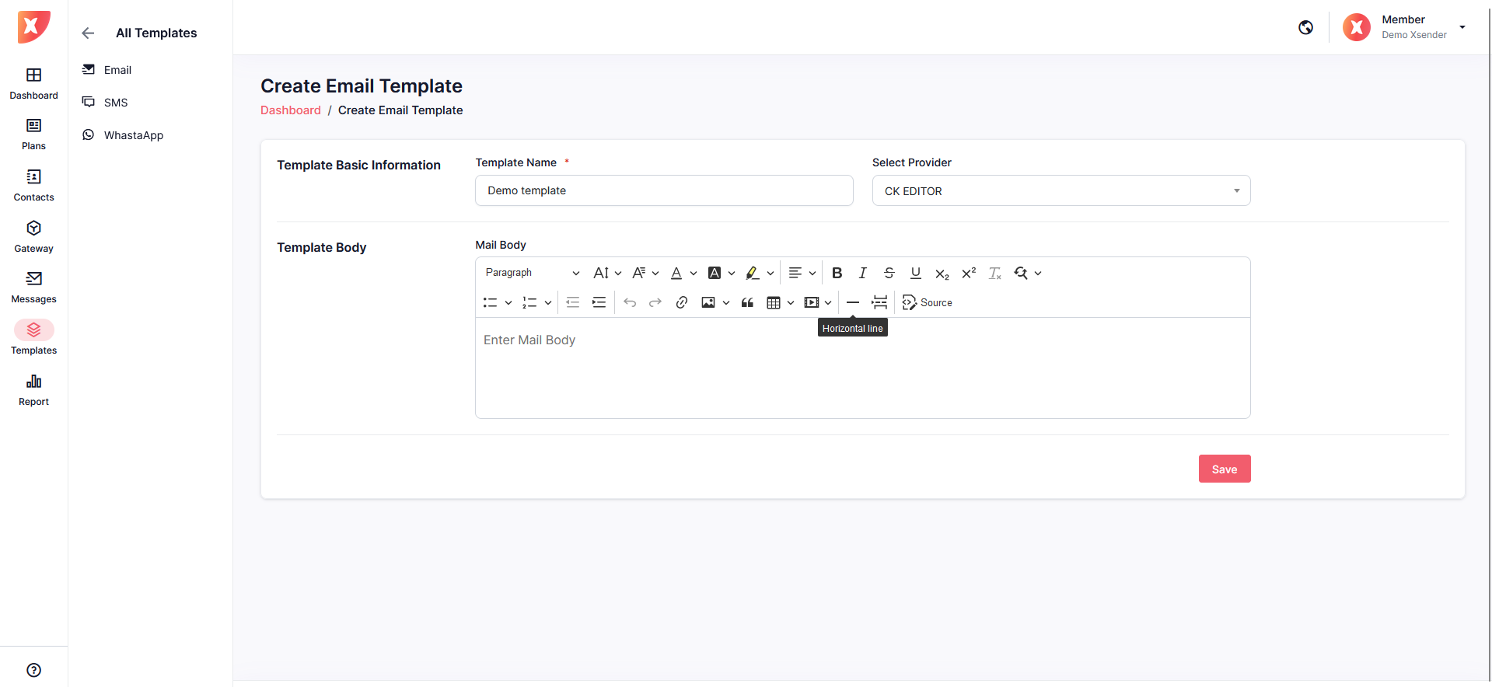The height and width of the screenshot is (687, 1492).
Task: Toggle italic text style
Action: [x=862, y=273]
